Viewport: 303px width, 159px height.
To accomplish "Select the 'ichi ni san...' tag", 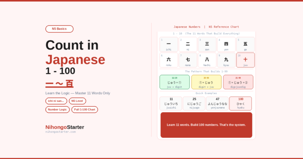I will click(x=56, y=101).
